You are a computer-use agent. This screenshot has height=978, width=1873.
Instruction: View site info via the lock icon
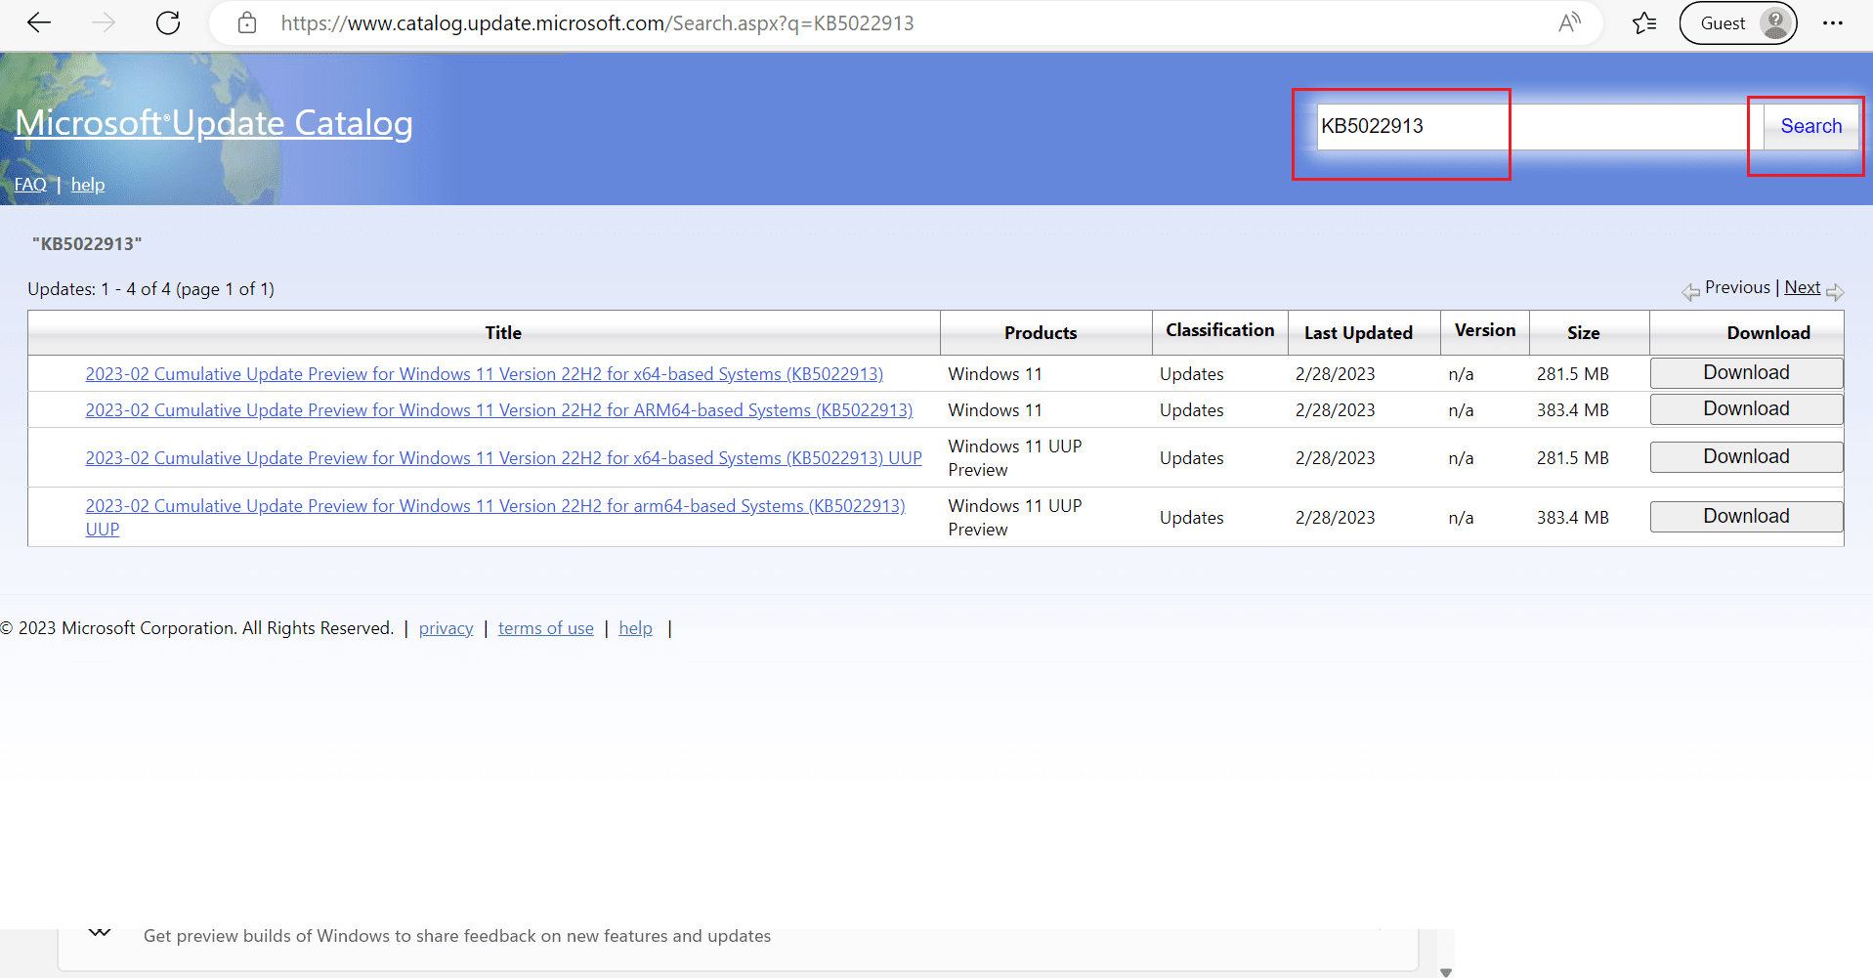coord(247,22)
